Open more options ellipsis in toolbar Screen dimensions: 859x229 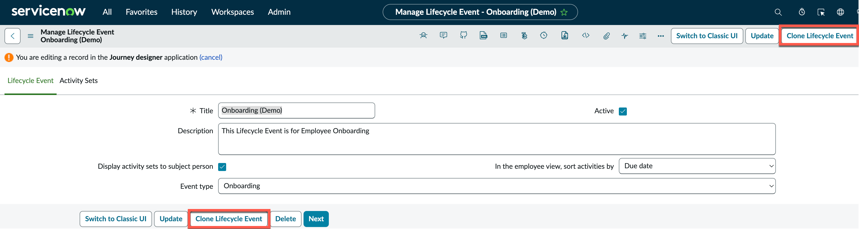tap(661, 36)
